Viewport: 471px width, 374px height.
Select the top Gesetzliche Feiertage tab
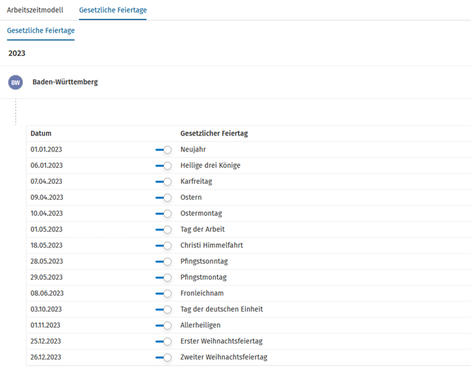pyautogui.click(x=113, y=10)
